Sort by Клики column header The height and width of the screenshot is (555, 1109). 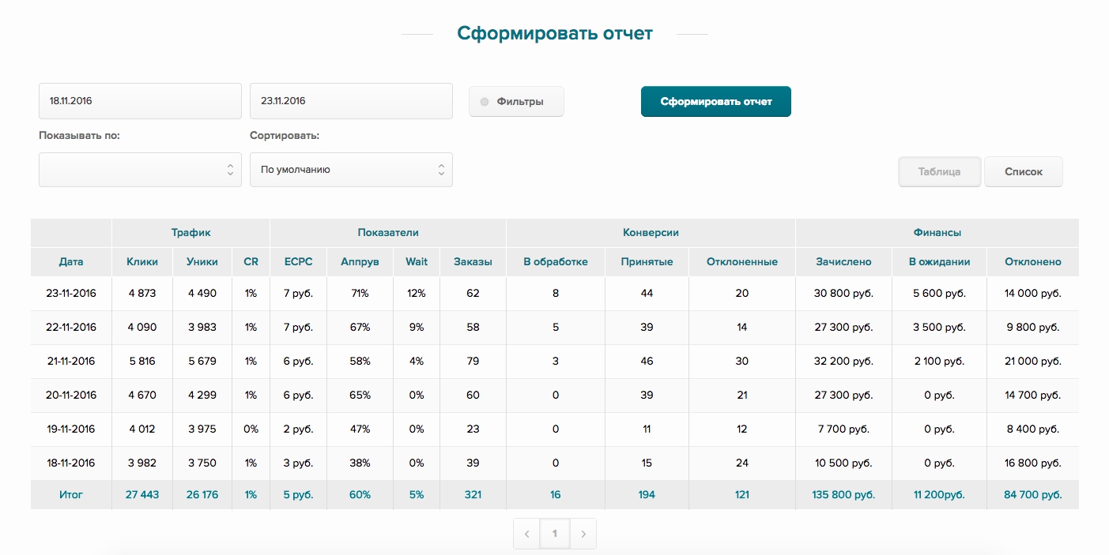(x=142, y=261)
